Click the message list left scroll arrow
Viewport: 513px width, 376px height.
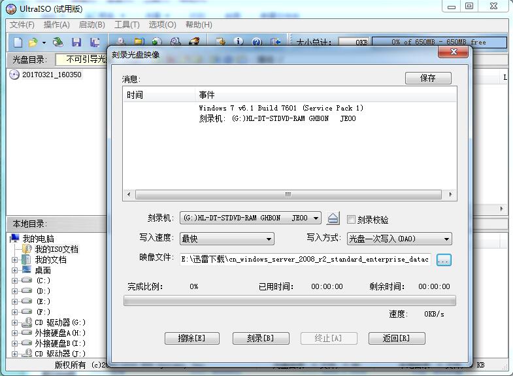(x=129, y=194)
